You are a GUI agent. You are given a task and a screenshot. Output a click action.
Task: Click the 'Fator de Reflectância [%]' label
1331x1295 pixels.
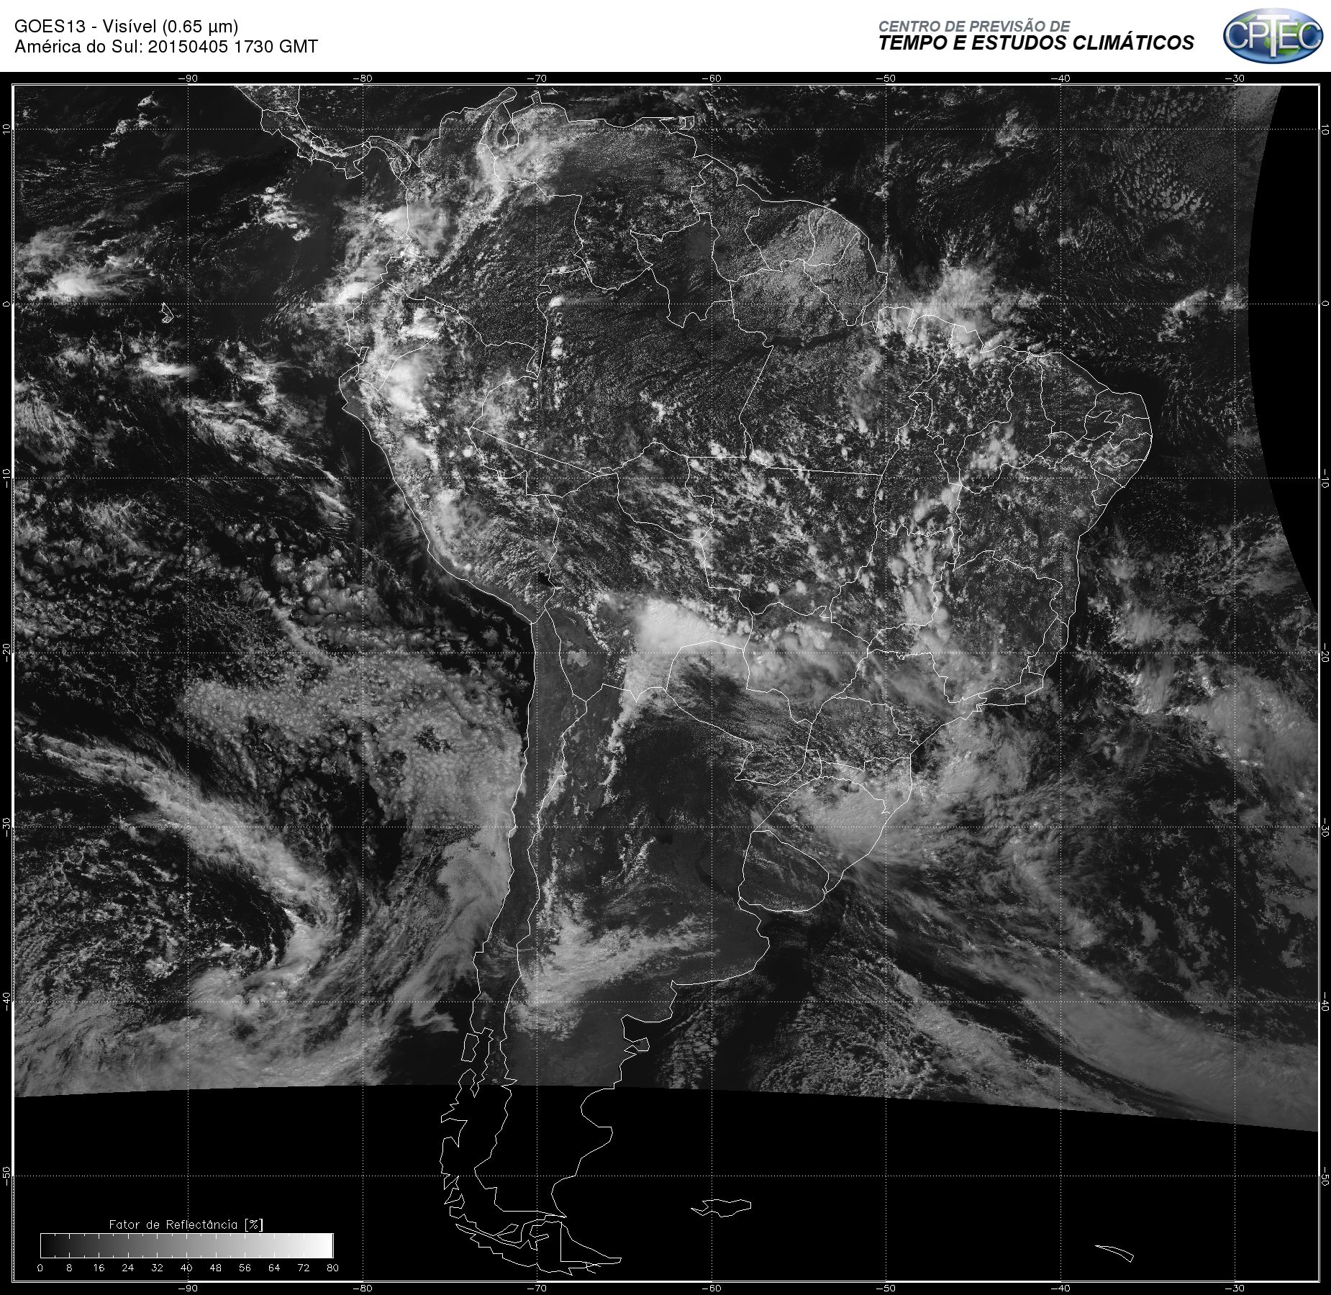(x=186, y=1224)
